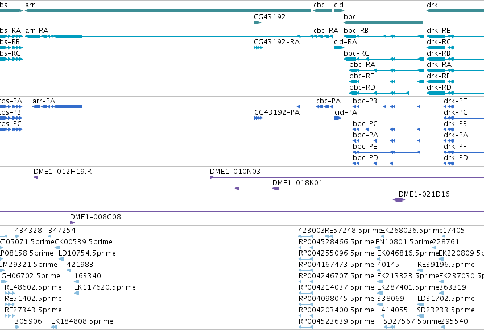Viewport: 484px width, 330px height.
Task: Click EST 434328
Action: pyautogui.click(x=17, y=236)
